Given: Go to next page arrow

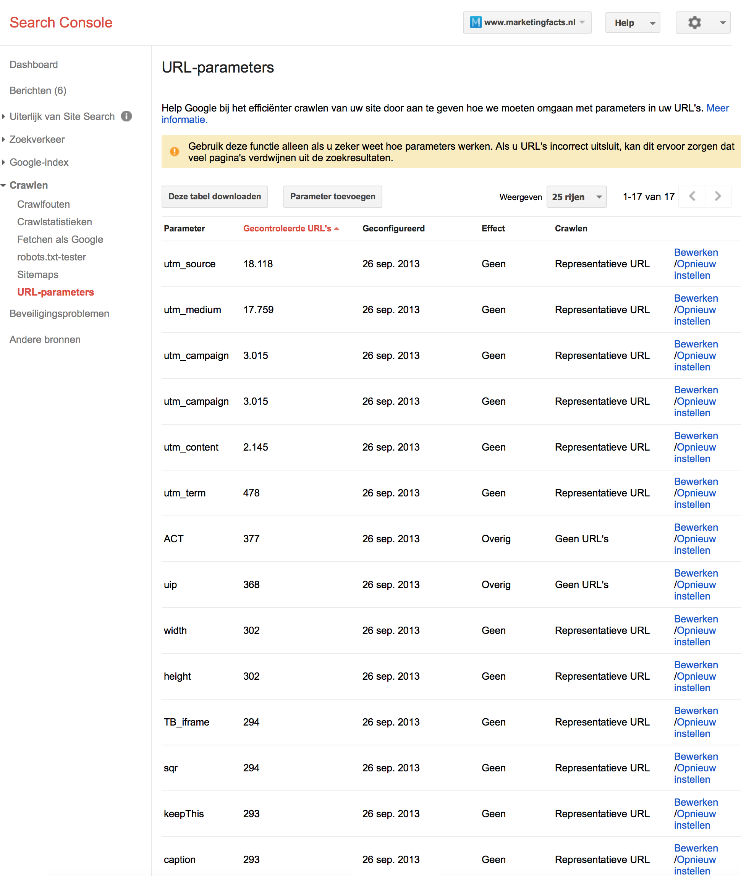Looking at the screenshot, I should (718, 196).
